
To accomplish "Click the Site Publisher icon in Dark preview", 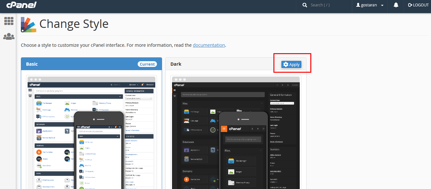I will (x=186, y=179).
